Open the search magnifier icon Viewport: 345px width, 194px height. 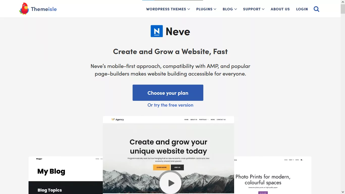[x=316, y=9]
